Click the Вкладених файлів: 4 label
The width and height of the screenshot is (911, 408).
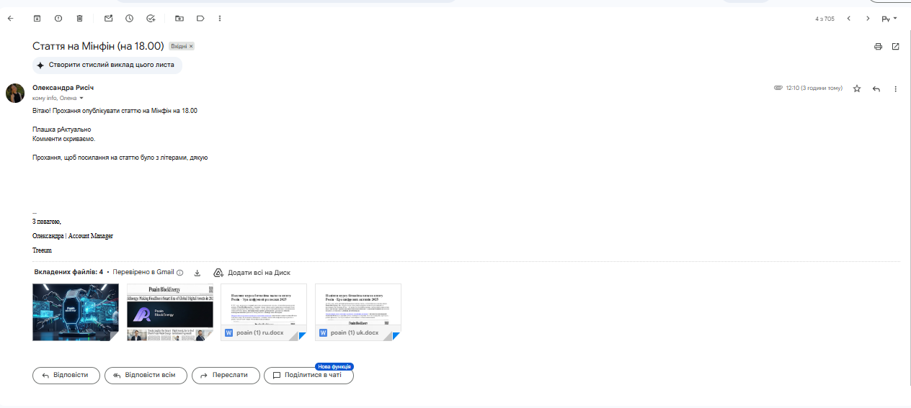point(68,272)
